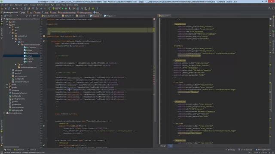Collapse the main folder in tree
Image resolution: width=275 pixels, height=154 pixels.
click(13, 39)
